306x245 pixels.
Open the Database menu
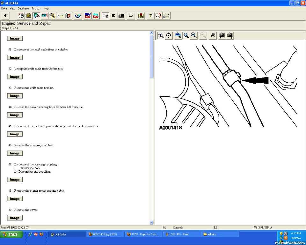pos(23,8)
